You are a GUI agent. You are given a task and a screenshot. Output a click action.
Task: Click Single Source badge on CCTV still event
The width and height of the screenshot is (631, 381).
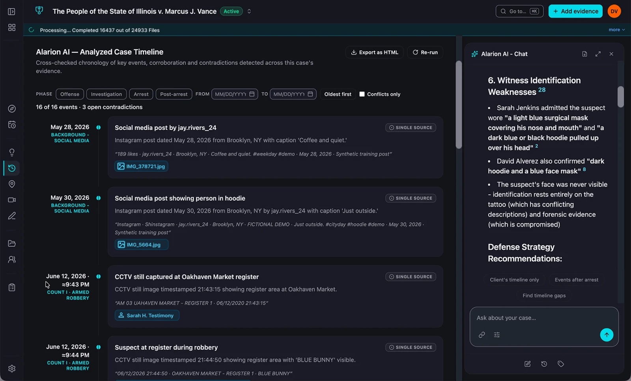coord(411,277)
